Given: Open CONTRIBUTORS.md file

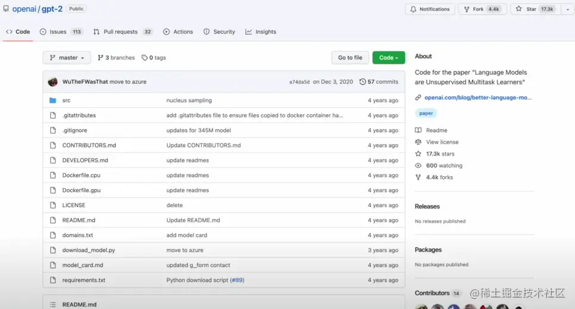Looking at the screenshot, I should (89, 145).
